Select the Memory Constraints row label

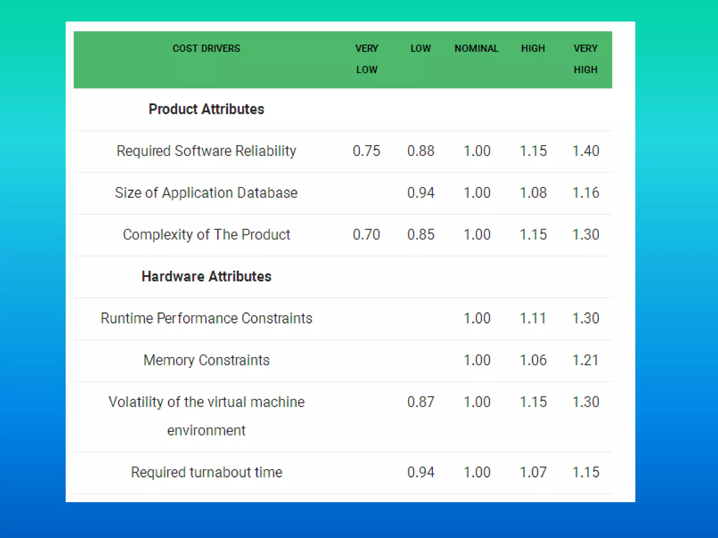[x=206, y=360]
